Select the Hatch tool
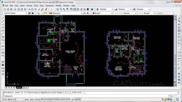The width and height of the screenshot is (182, 102). point(3,62)
